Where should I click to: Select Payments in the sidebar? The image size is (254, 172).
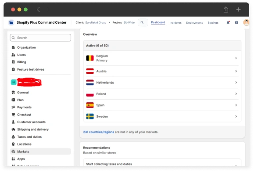(40, 107)
